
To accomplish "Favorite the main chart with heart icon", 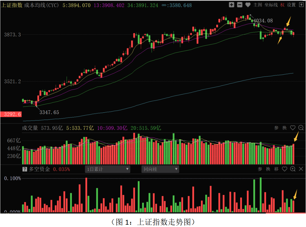I will [248, 5].
